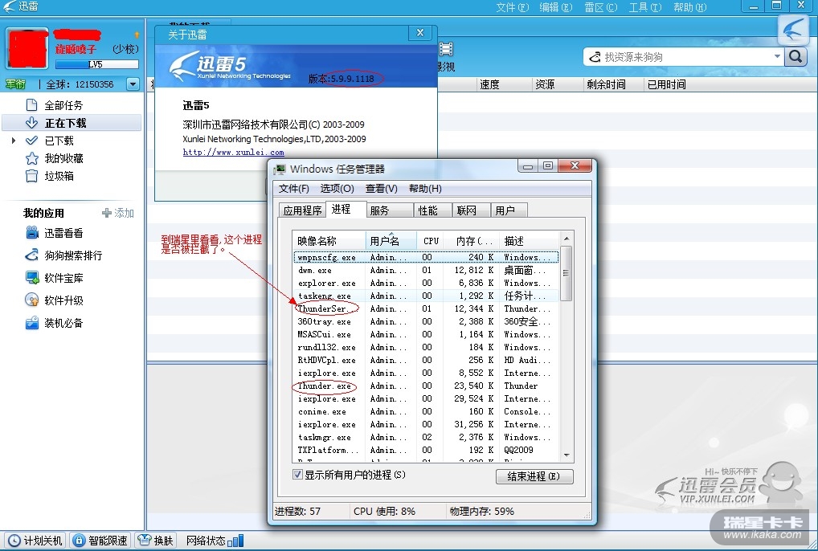Open the search box dropdown arrow
Viewport: 818px width, 551px height.
tap(777, 56)
